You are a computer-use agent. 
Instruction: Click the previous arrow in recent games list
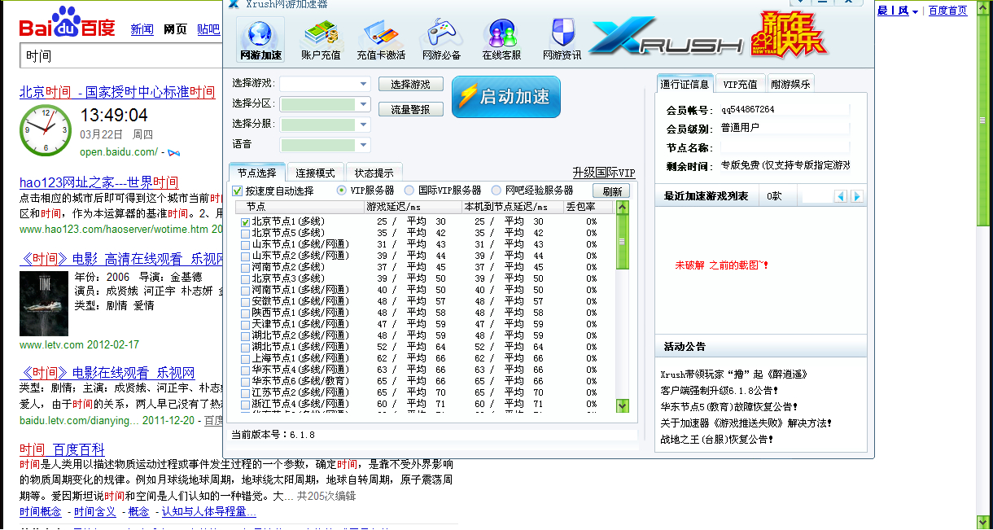[842, 196]
